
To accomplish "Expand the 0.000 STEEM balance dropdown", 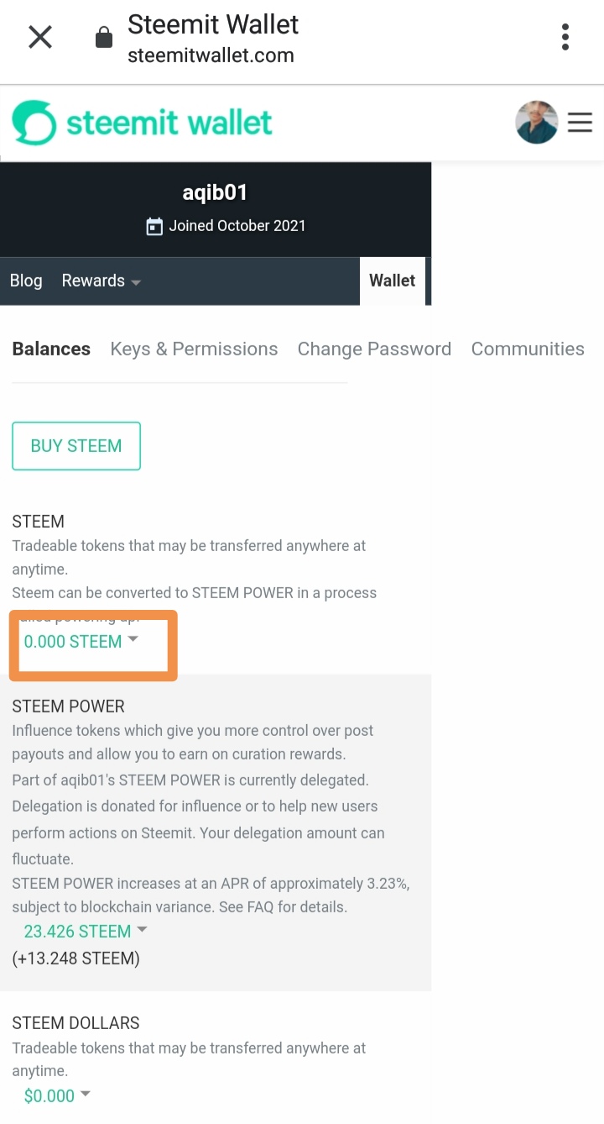I will (x=81, y=642).
